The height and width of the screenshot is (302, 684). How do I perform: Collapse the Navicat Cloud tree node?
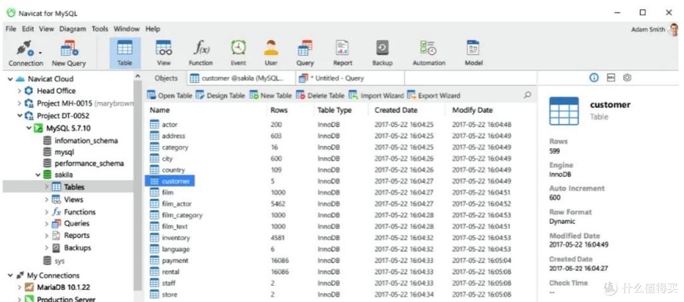[9, 79]
